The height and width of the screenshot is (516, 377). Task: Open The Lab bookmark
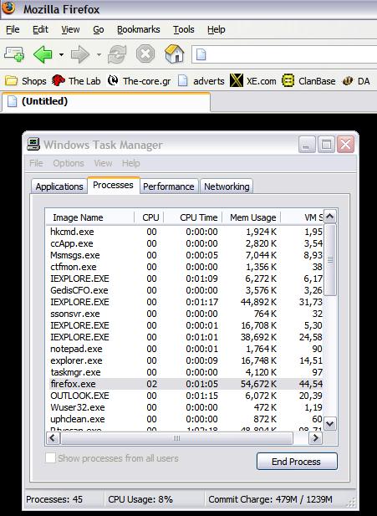click(x=76, y=81)
